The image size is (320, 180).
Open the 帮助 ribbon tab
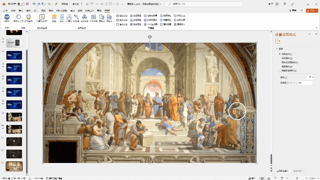point(99,11)
